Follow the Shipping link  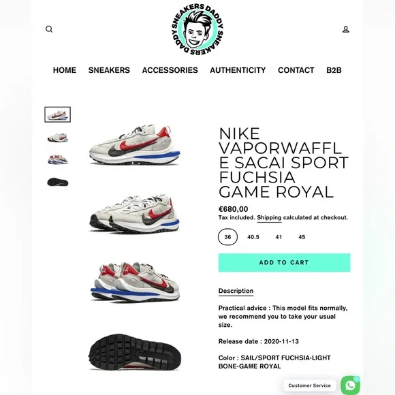tap(269, 218)
